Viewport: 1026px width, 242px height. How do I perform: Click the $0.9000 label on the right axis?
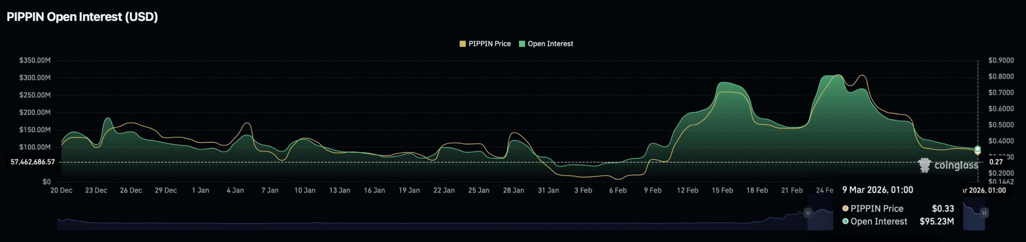click(x=1001, y=60)
